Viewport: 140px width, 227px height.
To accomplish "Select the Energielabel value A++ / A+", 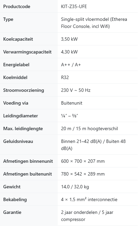I will point(71,65).
